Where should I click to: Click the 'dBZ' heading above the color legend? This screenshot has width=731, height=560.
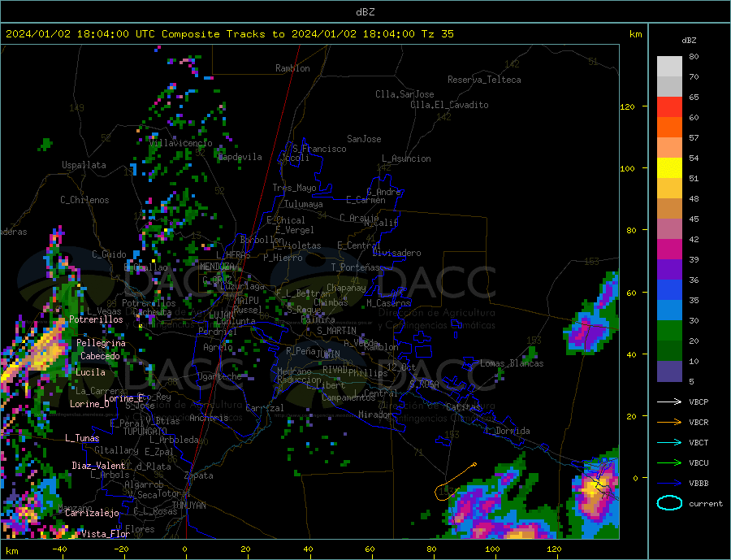point(689,41)
